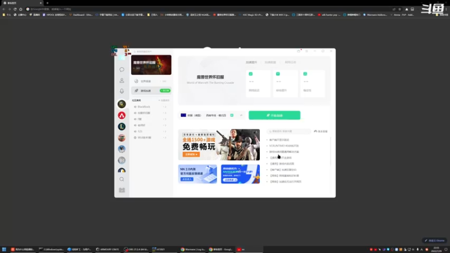Click the contact customer service link
The height and width of the screenshot is (253, 450).
pos(321,132)
